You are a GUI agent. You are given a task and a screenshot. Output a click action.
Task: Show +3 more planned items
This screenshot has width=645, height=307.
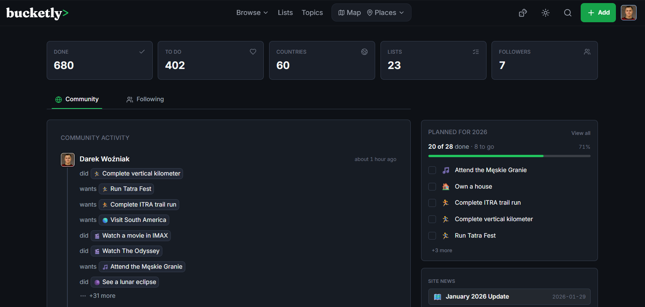click(x=442, y=250)
